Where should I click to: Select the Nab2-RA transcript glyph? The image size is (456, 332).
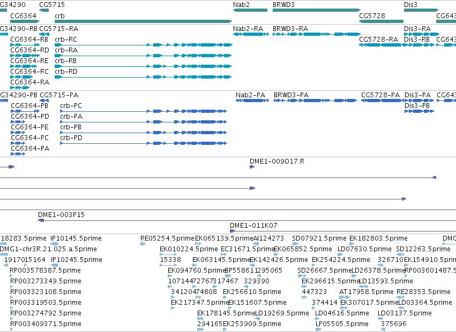[251, 34]
